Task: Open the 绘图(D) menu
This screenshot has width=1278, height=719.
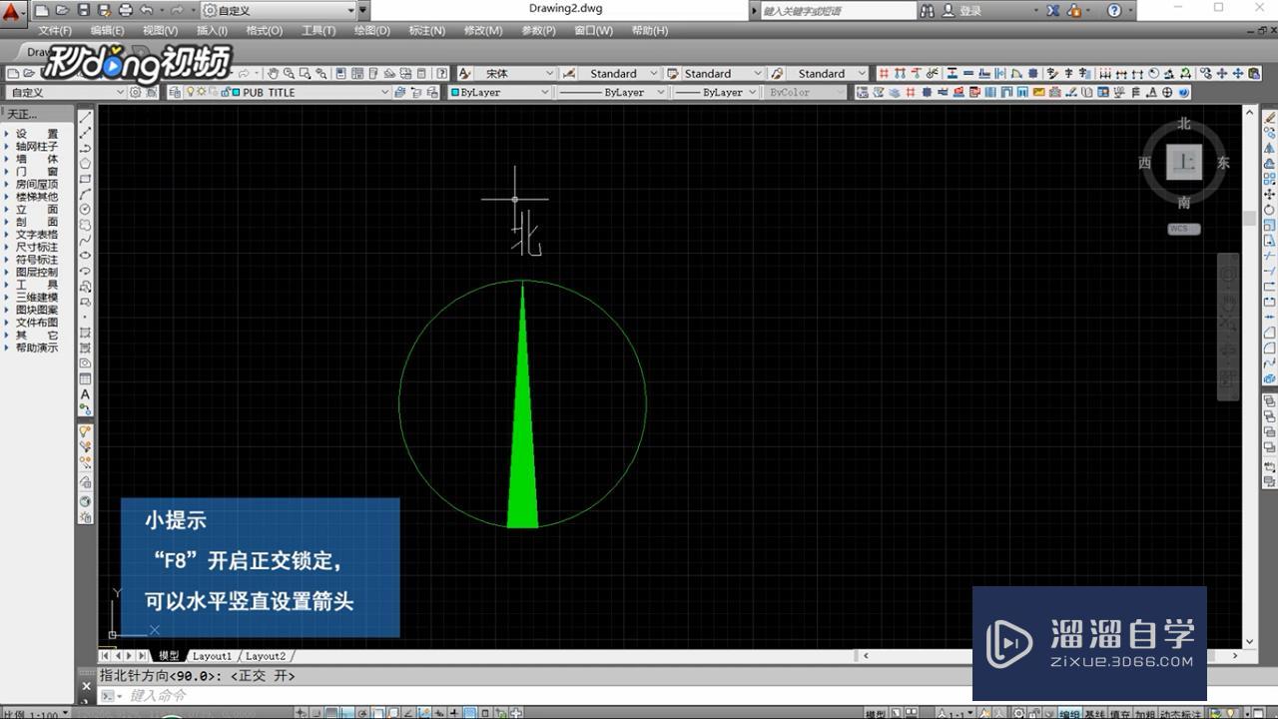Action: pyautogui.click(x=372, y=31)
